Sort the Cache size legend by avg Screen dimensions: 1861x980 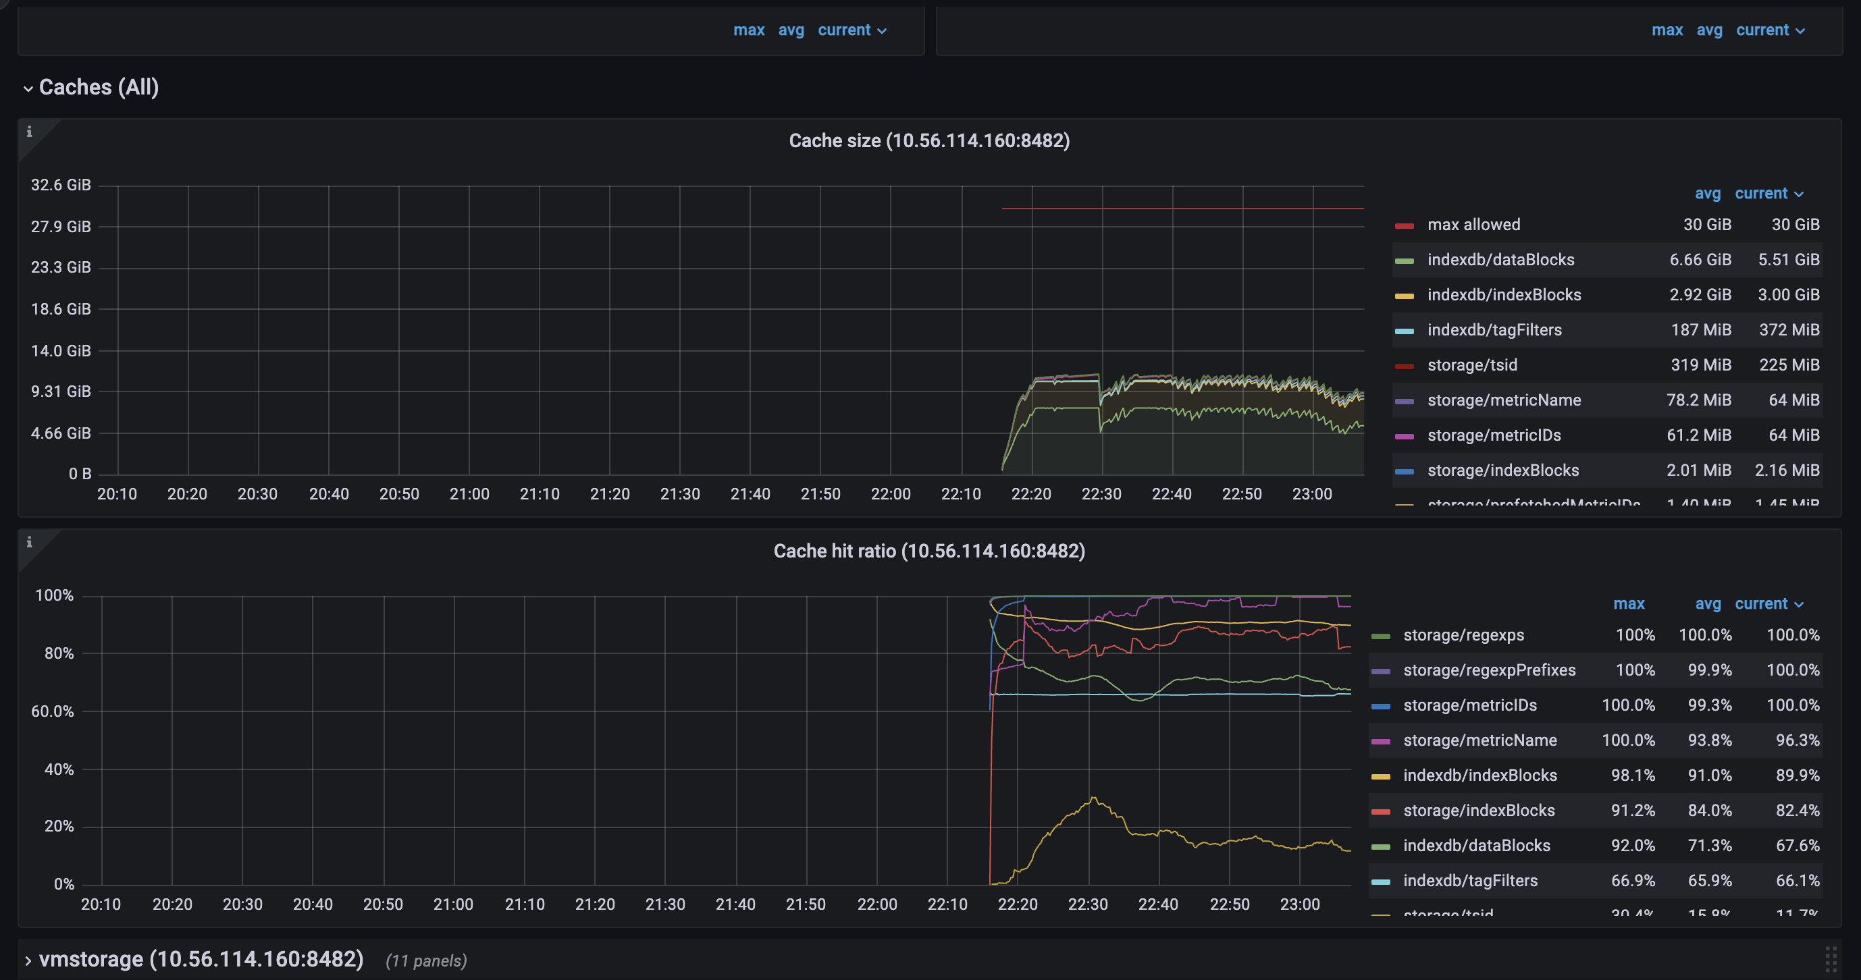coord(1707,194)
